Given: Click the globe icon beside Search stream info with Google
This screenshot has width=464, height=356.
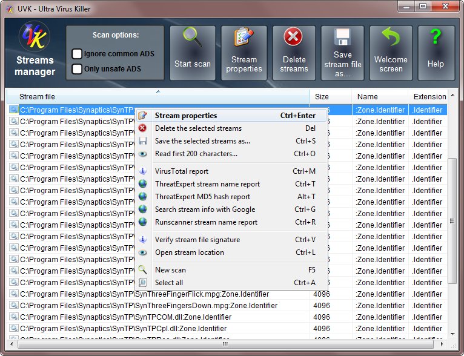Looking at the screenshot, I should tap(142, 209).
